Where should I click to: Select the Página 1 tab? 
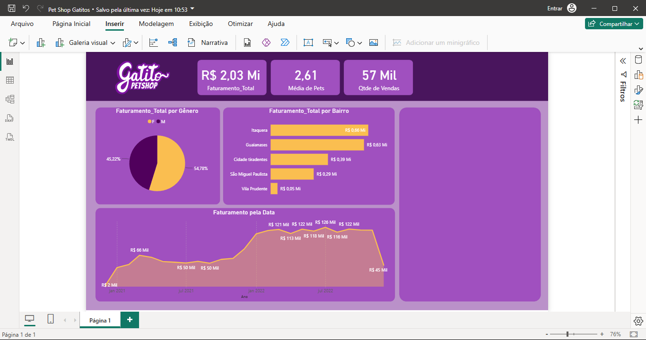tap(100, 320)
